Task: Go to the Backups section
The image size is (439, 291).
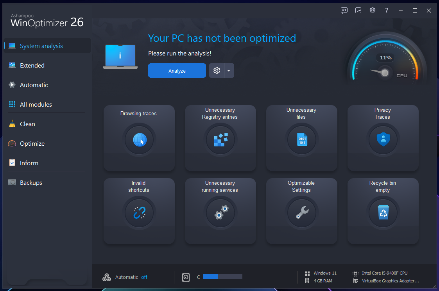Action: click(31, 182)
